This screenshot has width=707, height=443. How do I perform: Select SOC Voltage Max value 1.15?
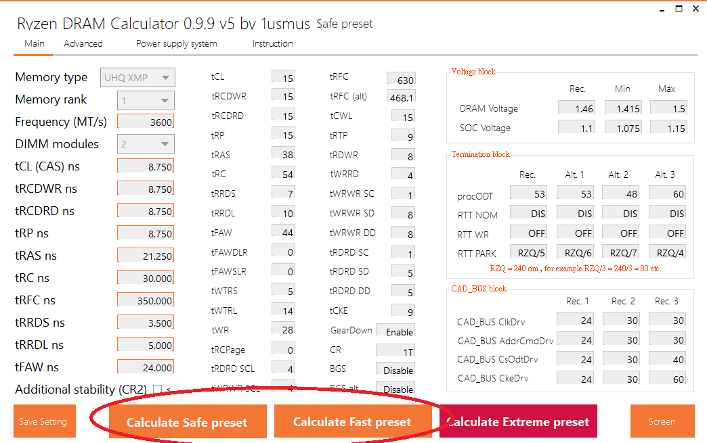tap(669, 128)
